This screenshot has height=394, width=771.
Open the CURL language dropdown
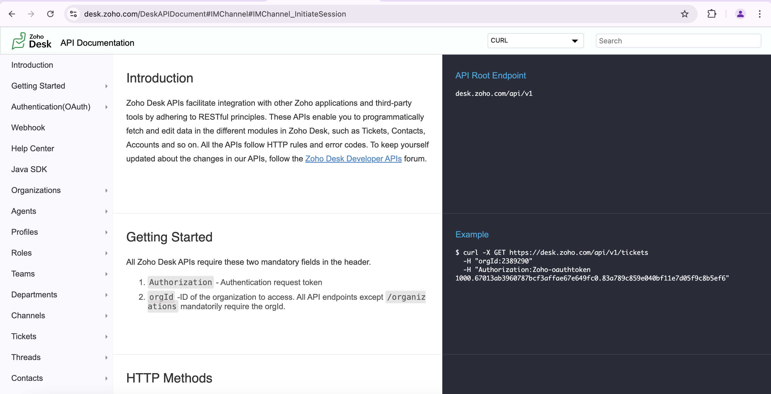click(x=535, y=41)
